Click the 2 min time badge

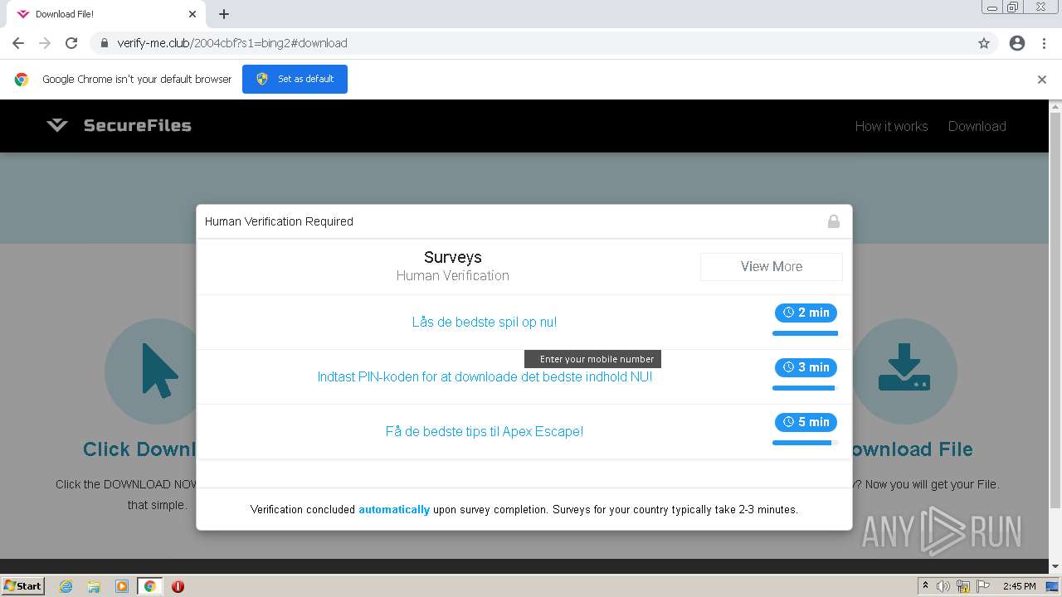point(806,313)
